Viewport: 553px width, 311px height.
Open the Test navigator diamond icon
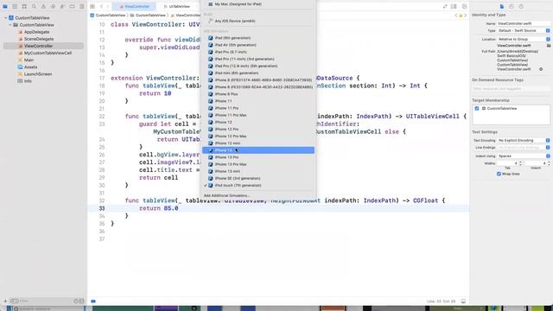53,6
